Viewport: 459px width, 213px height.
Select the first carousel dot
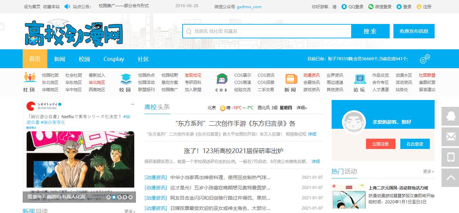pyautogui.click(x=108, y=197)
